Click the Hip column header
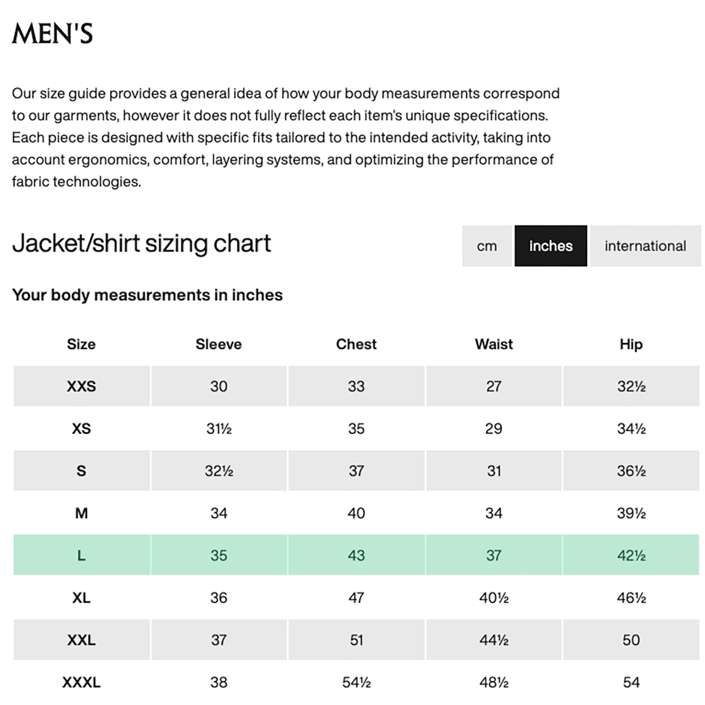The image size is (705, 705). coord(631,344)
